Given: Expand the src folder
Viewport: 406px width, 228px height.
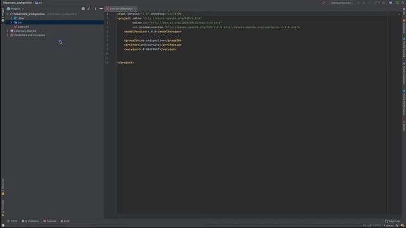Looking at the screenshot, I should [x=11, y=23].
